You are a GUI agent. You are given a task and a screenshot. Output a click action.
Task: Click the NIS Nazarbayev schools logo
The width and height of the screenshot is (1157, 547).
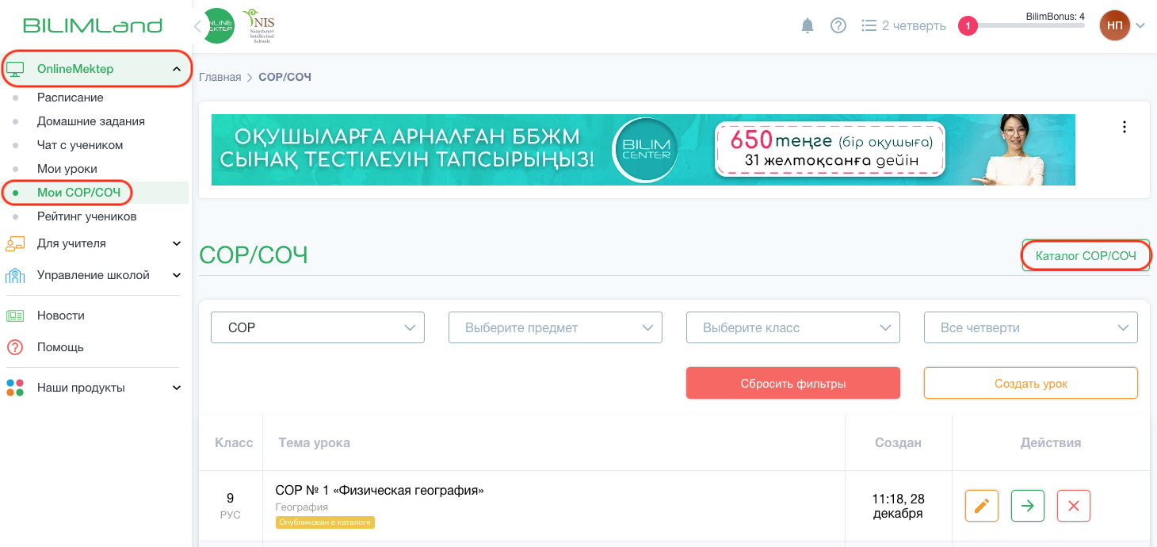pos(258,25)
